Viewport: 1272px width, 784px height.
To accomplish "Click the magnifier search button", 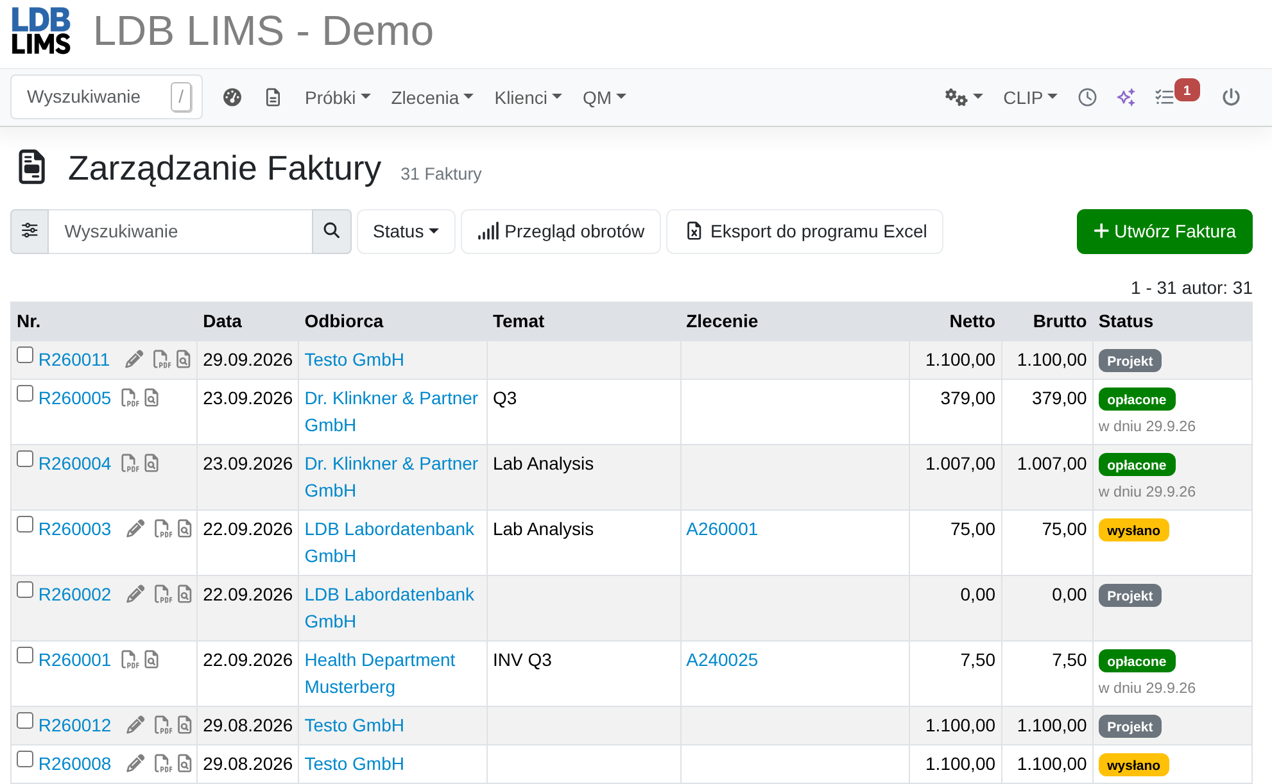I will click(x=331, y=231).
